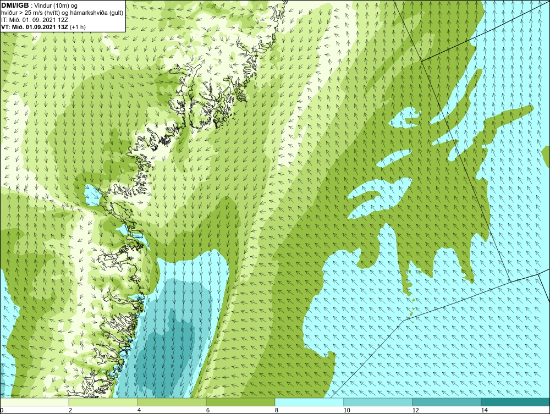Click the "8" label on the wind scale
The height and width of the screenshot is (414, 550).
[277, 411]
